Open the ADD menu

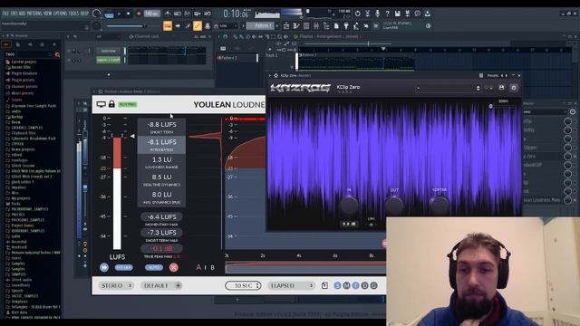(22, 14)
